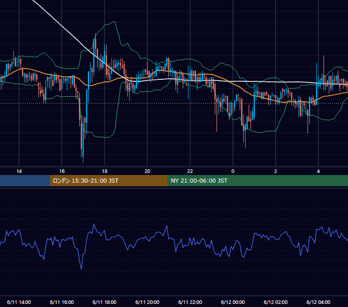
Task: Click the blue session bar before ロンドン
Action: tap(25, 181)
